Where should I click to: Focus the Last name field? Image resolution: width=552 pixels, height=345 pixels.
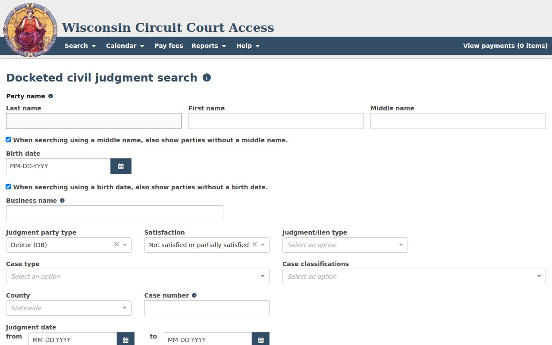94,121
